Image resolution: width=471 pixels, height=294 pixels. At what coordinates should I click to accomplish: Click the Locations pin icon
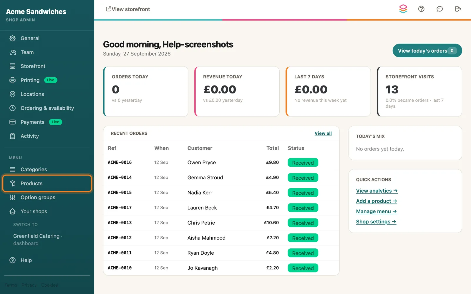pyautogui.click(x=12, y=94)
